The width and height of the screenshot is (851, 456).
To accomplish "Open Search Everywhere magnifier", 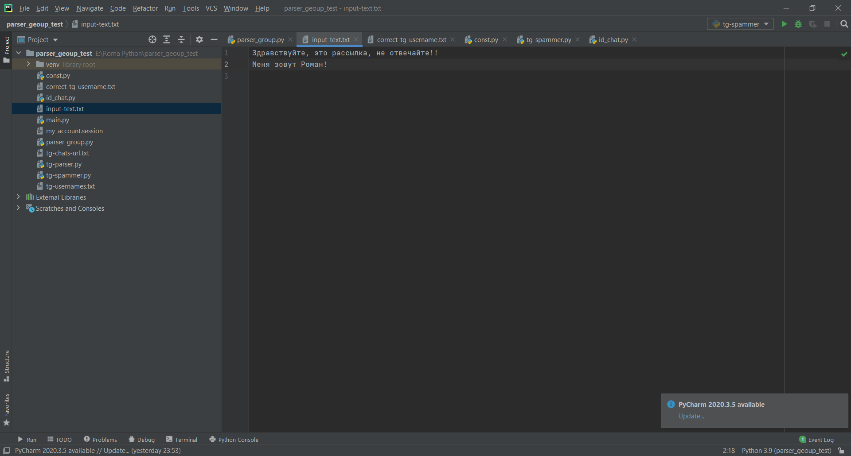I will coord(844,24).
